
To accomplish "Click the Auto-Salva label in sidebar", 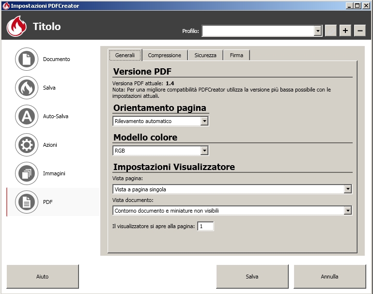I will point(56,116).
